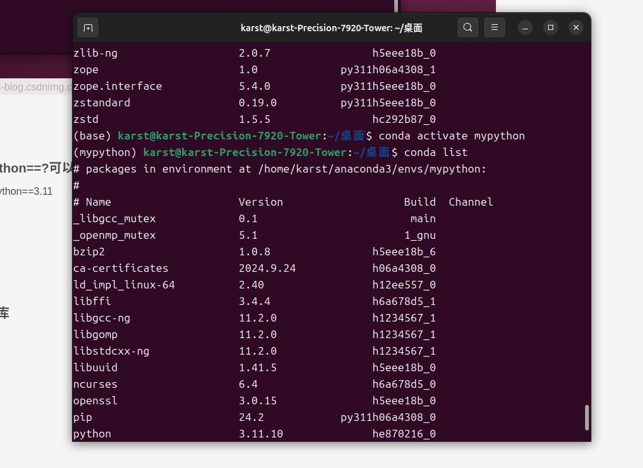Click pip version '24.2'
This screenshot has width=643, height=468.
[251, 418]
